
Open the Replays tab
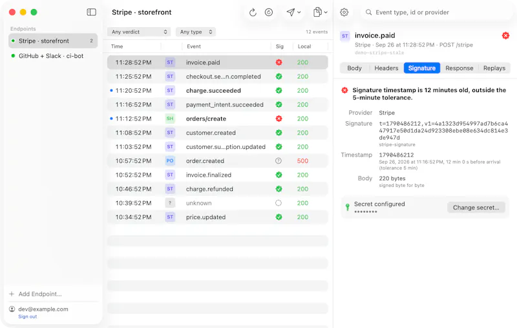point(494,68)
